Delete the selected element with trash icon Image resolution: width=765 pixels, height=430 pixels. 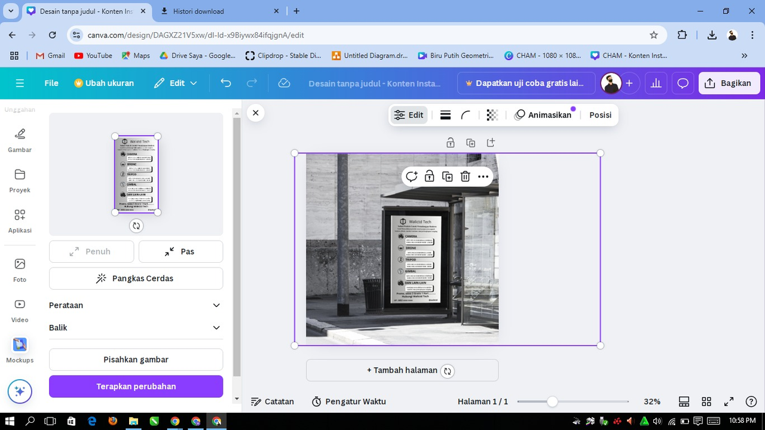(x=465, y=176)
